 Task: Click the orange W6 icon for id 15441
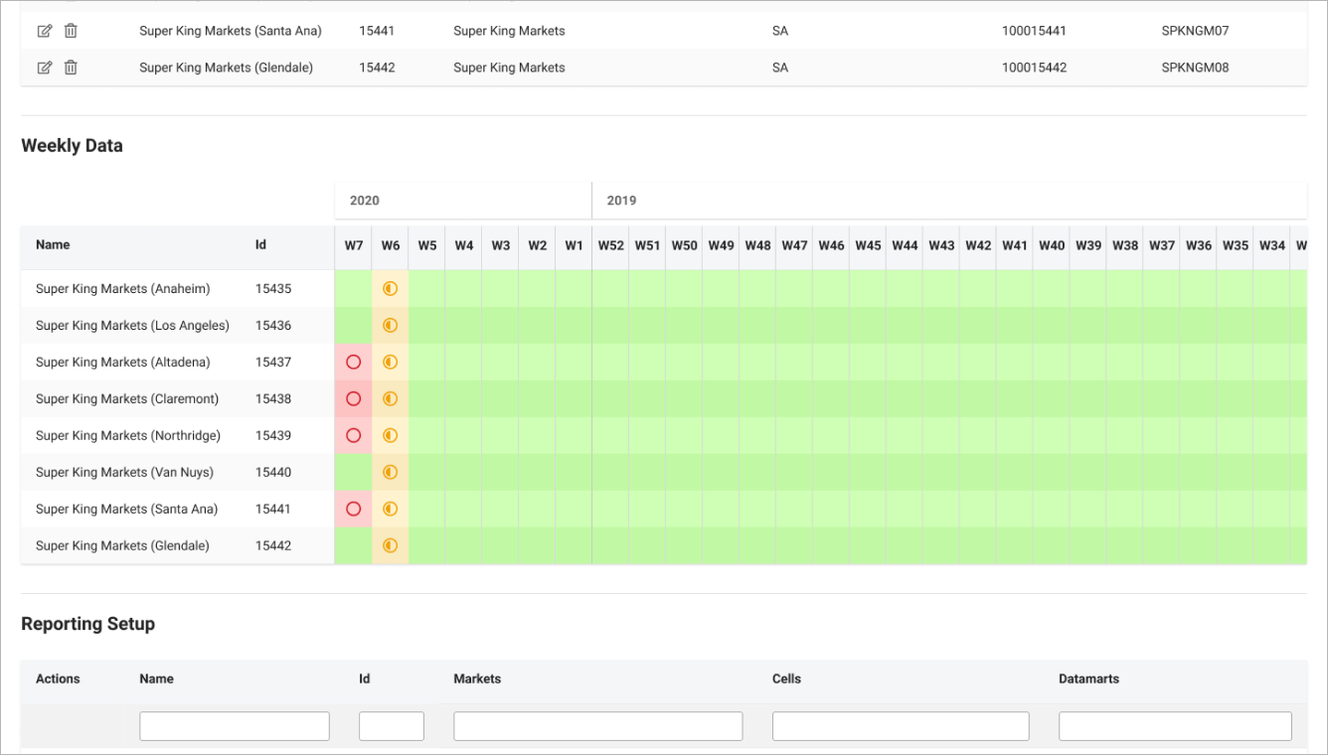click(x=390, y=510)
